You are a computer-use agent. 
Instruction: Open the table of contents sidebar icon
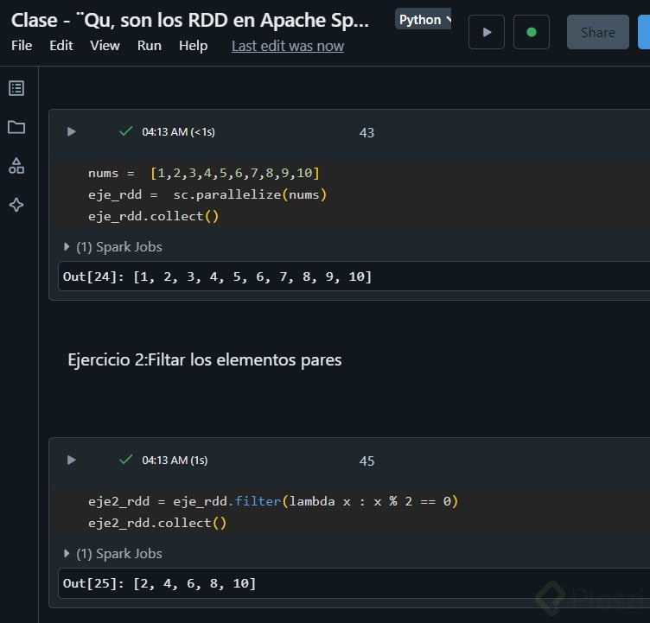(x=16, y=88)
